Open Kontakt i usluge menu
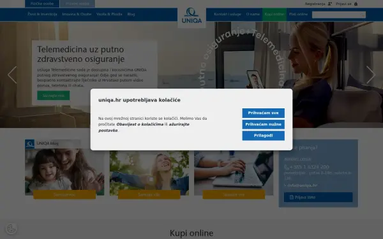The height and width of the screenshot is (239, 383). click(227, 14)
